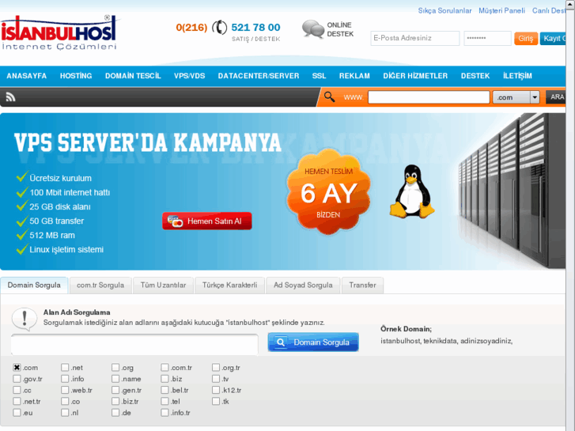Click the telephone handset icon
Image resolution: width=575 pixels, height=431 pixels.
[x=219, y=28]
